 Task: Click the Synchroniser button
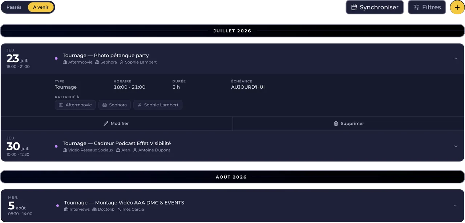pos(375,7)
